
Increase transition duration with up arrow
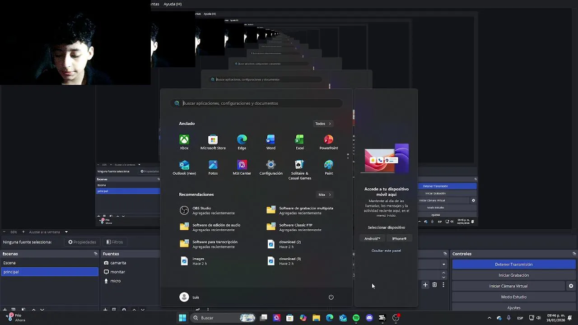pyautogui.click(x=443, y=273)
